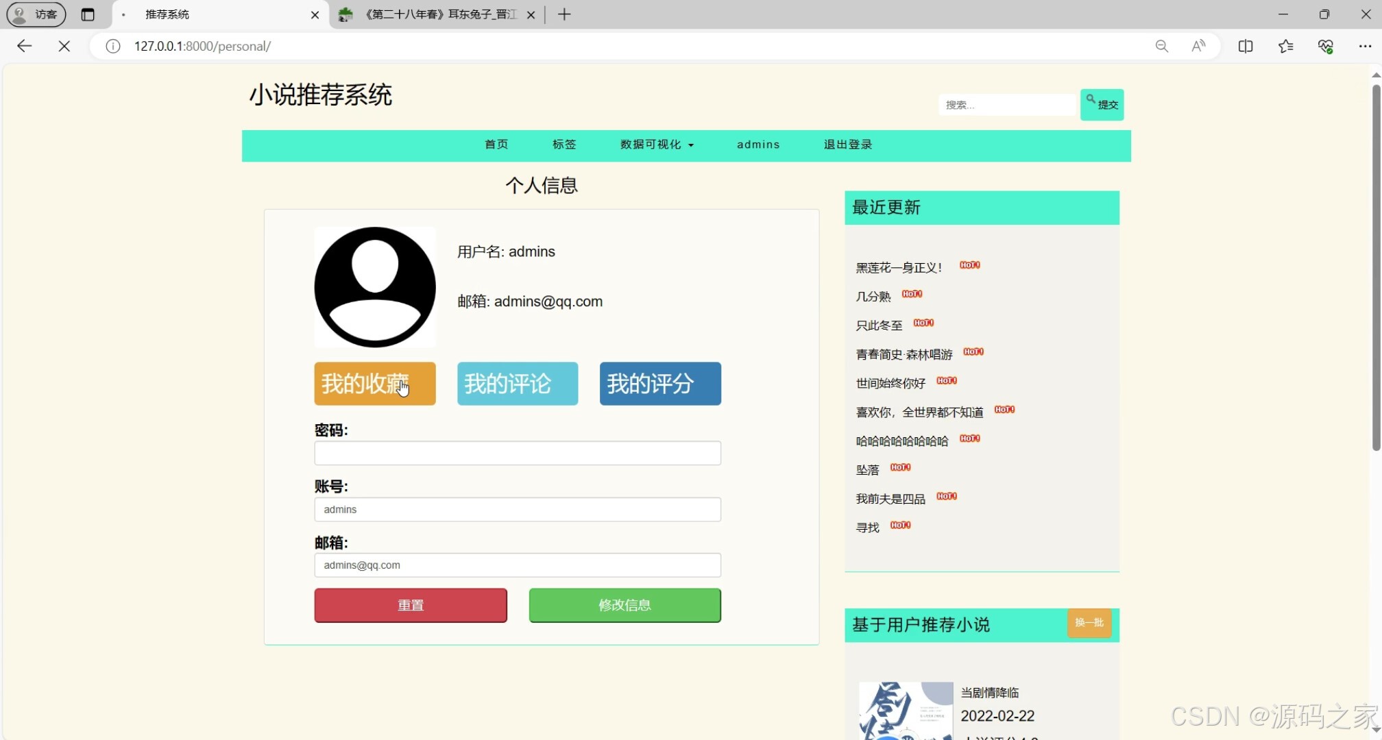Click the green 修改信息 button
1382x740 pixels.
pyautogui.click(x=624, y=605)
